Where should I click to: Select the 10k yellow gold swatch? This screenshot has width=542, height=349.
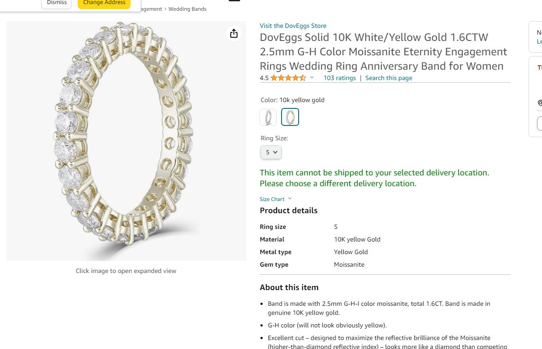(x=290, y=117)
